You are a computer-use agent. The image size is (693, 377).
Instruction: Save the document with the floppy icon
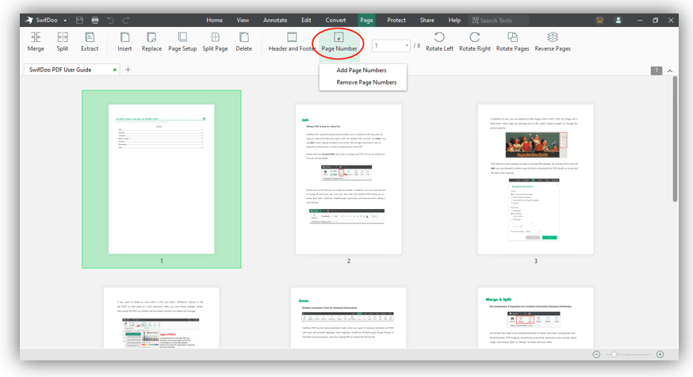pyautogui.click(x=79, y=21)
